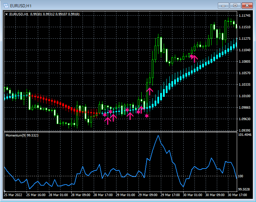
Task: Click the momentum 100 level label
Action: click(x=240, y=176)
